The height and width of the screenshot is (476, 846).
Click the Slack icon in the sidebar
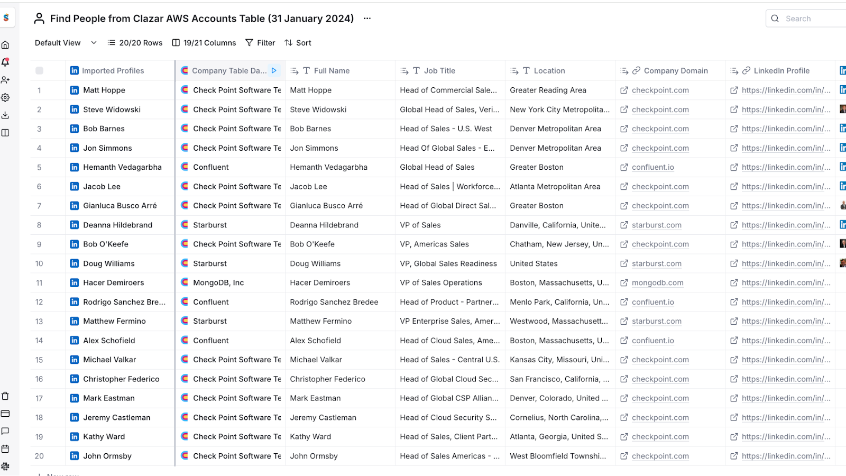pos(5,466)
